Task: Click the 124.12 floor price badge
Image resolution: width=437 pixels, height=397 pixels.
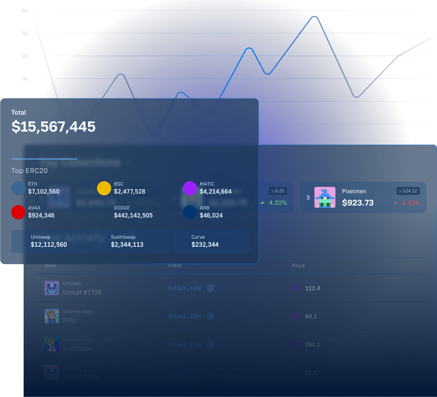Action: click(408, 191)
